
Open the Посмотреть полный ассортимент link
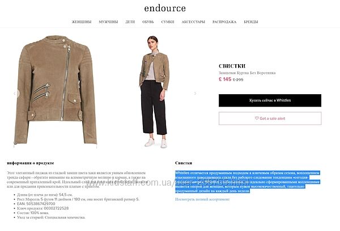pyautogui.click(x=202, y=199)
